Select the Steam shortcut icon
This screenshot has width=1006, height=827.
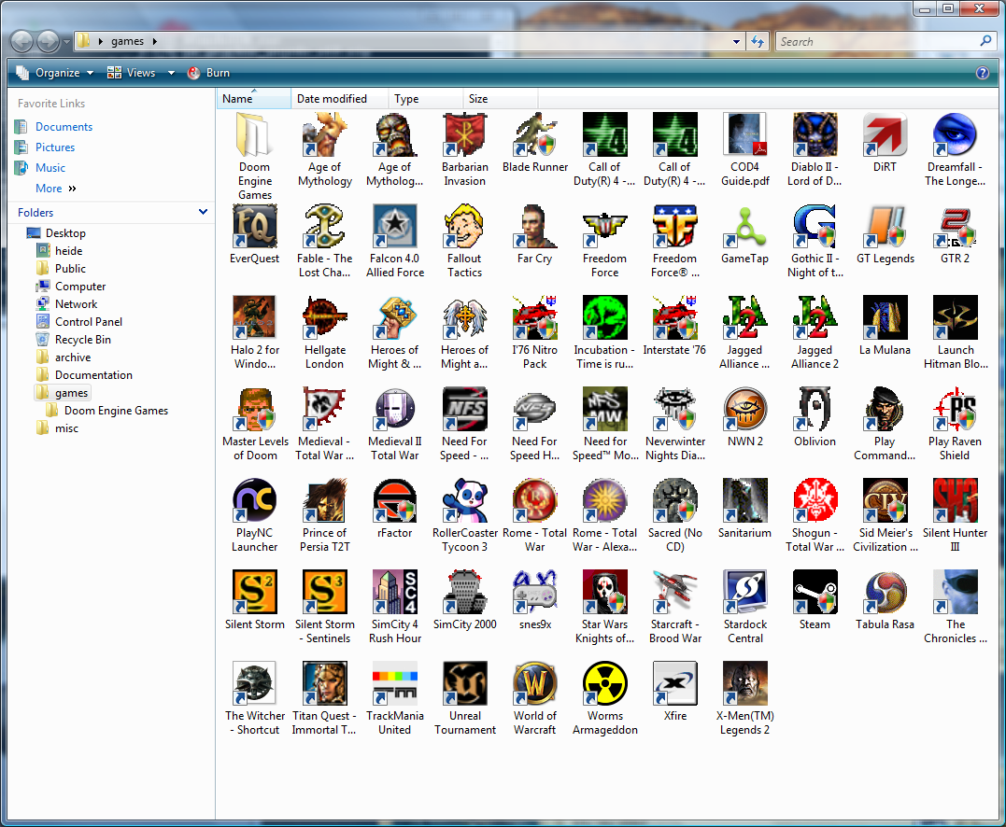click(815, 592)
